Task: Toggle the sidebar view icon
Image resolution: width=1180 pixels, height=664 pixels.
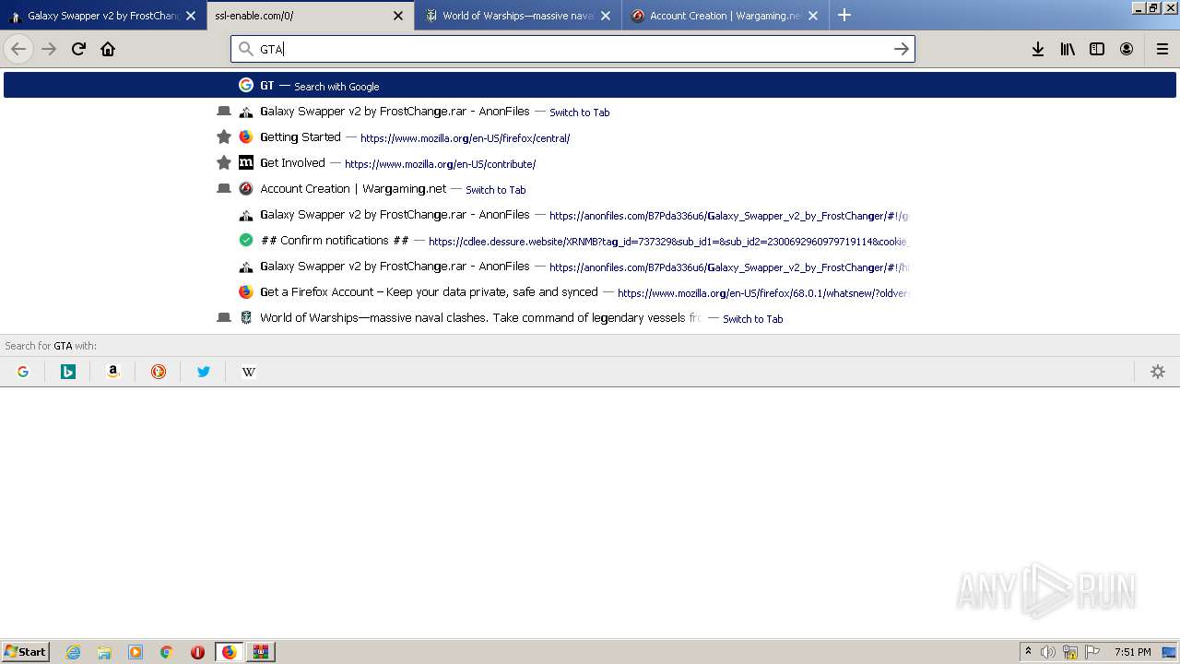Action: [x=1097, y=49]
